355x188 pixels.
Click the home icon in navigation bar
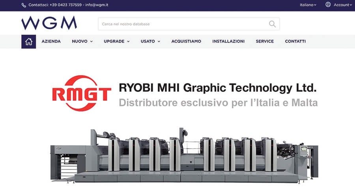tap(28, 42)
